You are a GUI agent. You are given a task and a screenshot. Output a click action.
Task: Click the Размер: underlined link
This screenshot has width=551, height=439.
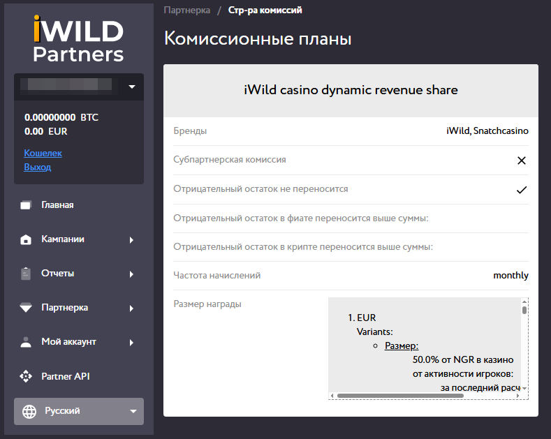(402, 346)
